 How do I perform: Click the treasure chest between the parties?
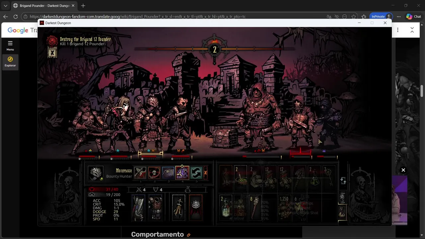(x=225, y=138)
